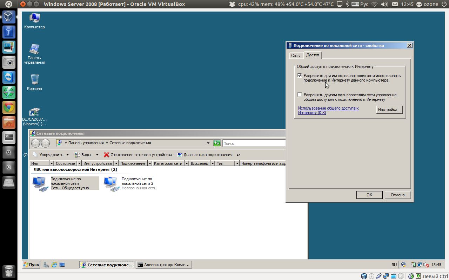Open Server Manager from quick launch
This screenshot has width=449, height=280.
pos(46,265)
